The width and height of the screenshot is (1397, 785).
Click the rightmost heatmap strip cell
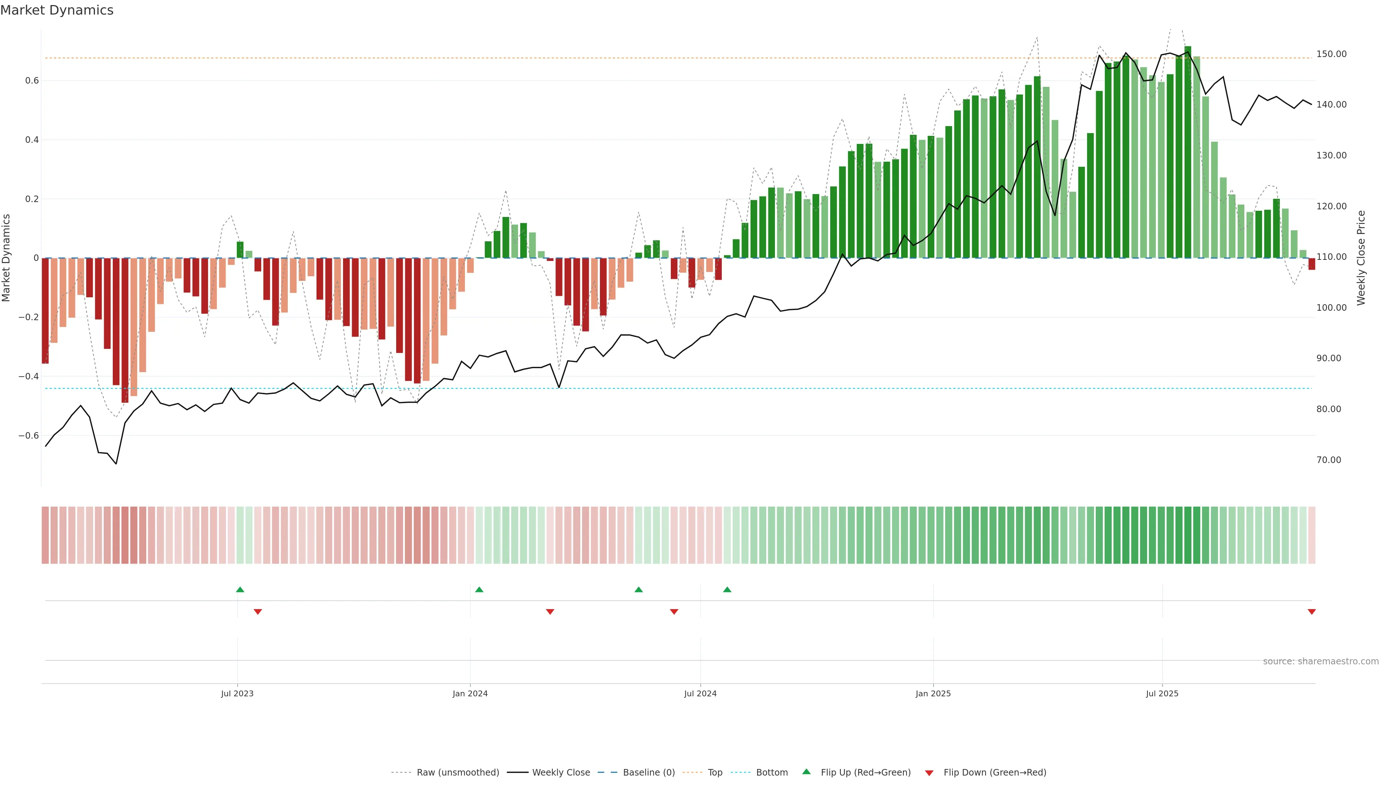tap(1311, 535)
